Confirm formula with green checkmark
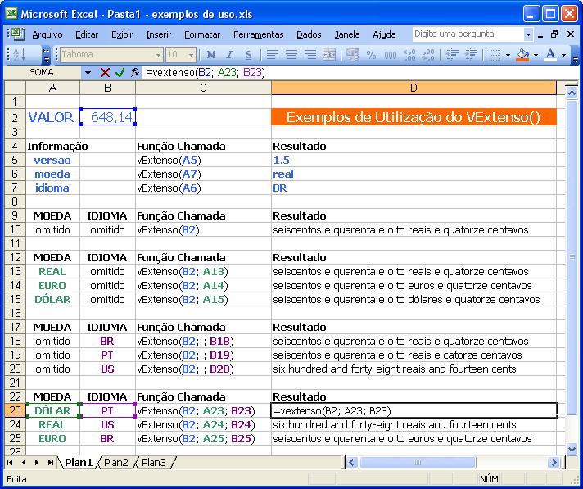Viewport: 583px width, 489px height. point(120,73)
